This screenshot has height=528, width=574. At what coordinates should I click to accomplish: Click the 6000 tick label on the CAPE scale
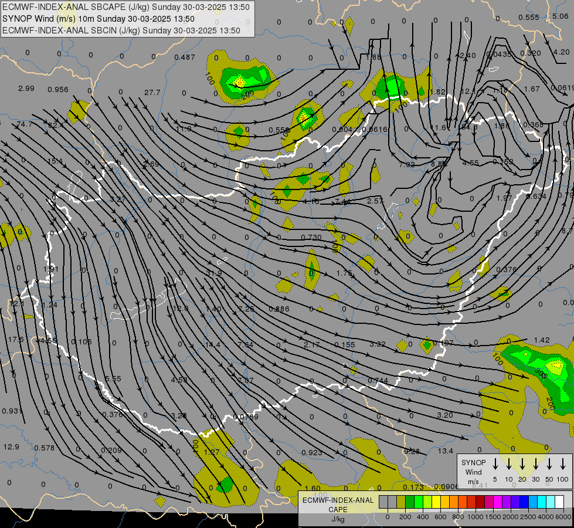[x=564, y=517]
